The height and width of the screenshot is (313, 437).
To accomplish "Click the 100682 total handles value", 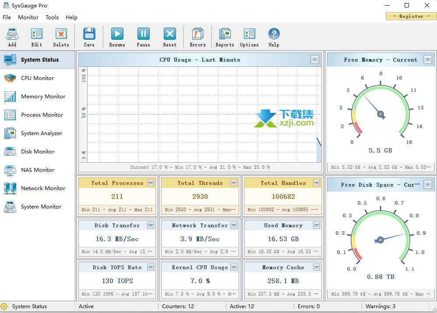I will (283, 197).
